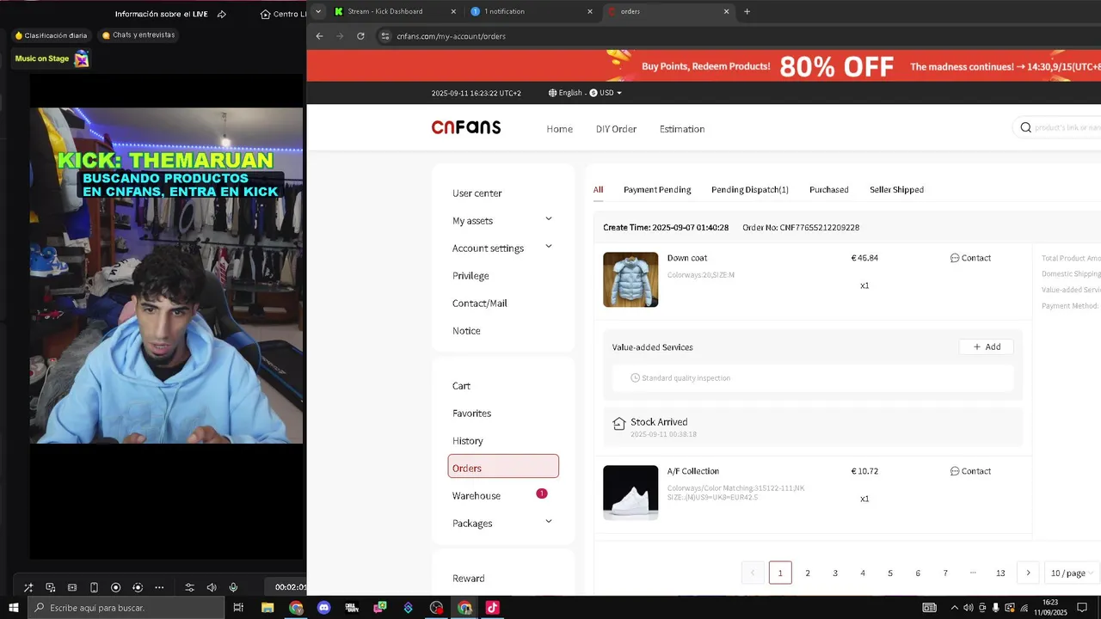Expand My assets in the sidebar
Viewport: 1101px width, 619px height.
(x=549, y=219)
